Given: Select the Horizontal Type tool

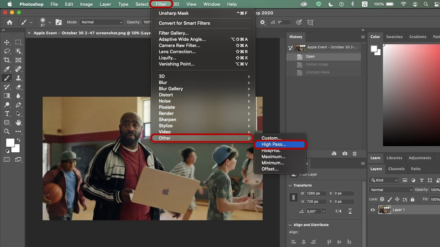Looking at the screenshot, I should (x=7, y=114).
